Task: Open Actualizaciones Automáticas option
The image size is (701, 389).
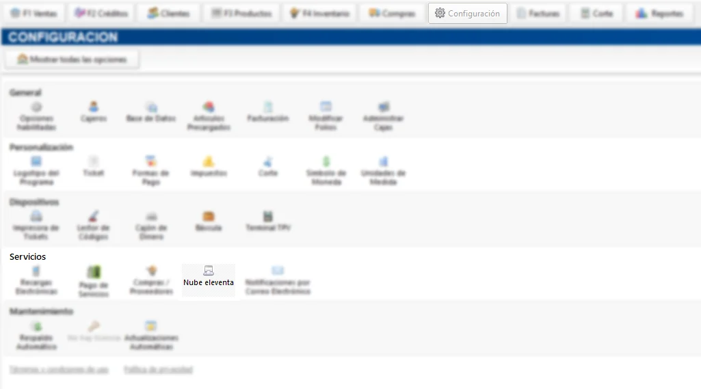Action: point(151,336)
